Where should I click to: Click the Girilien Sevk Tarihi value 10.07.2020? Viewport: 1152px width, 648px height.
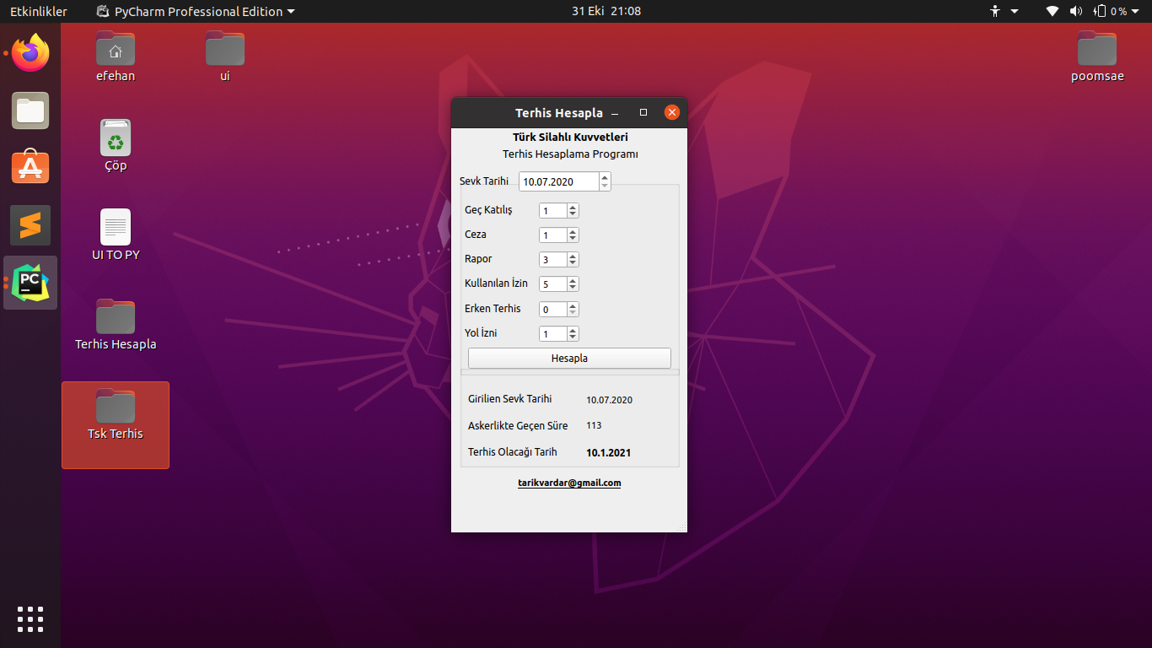610,400
